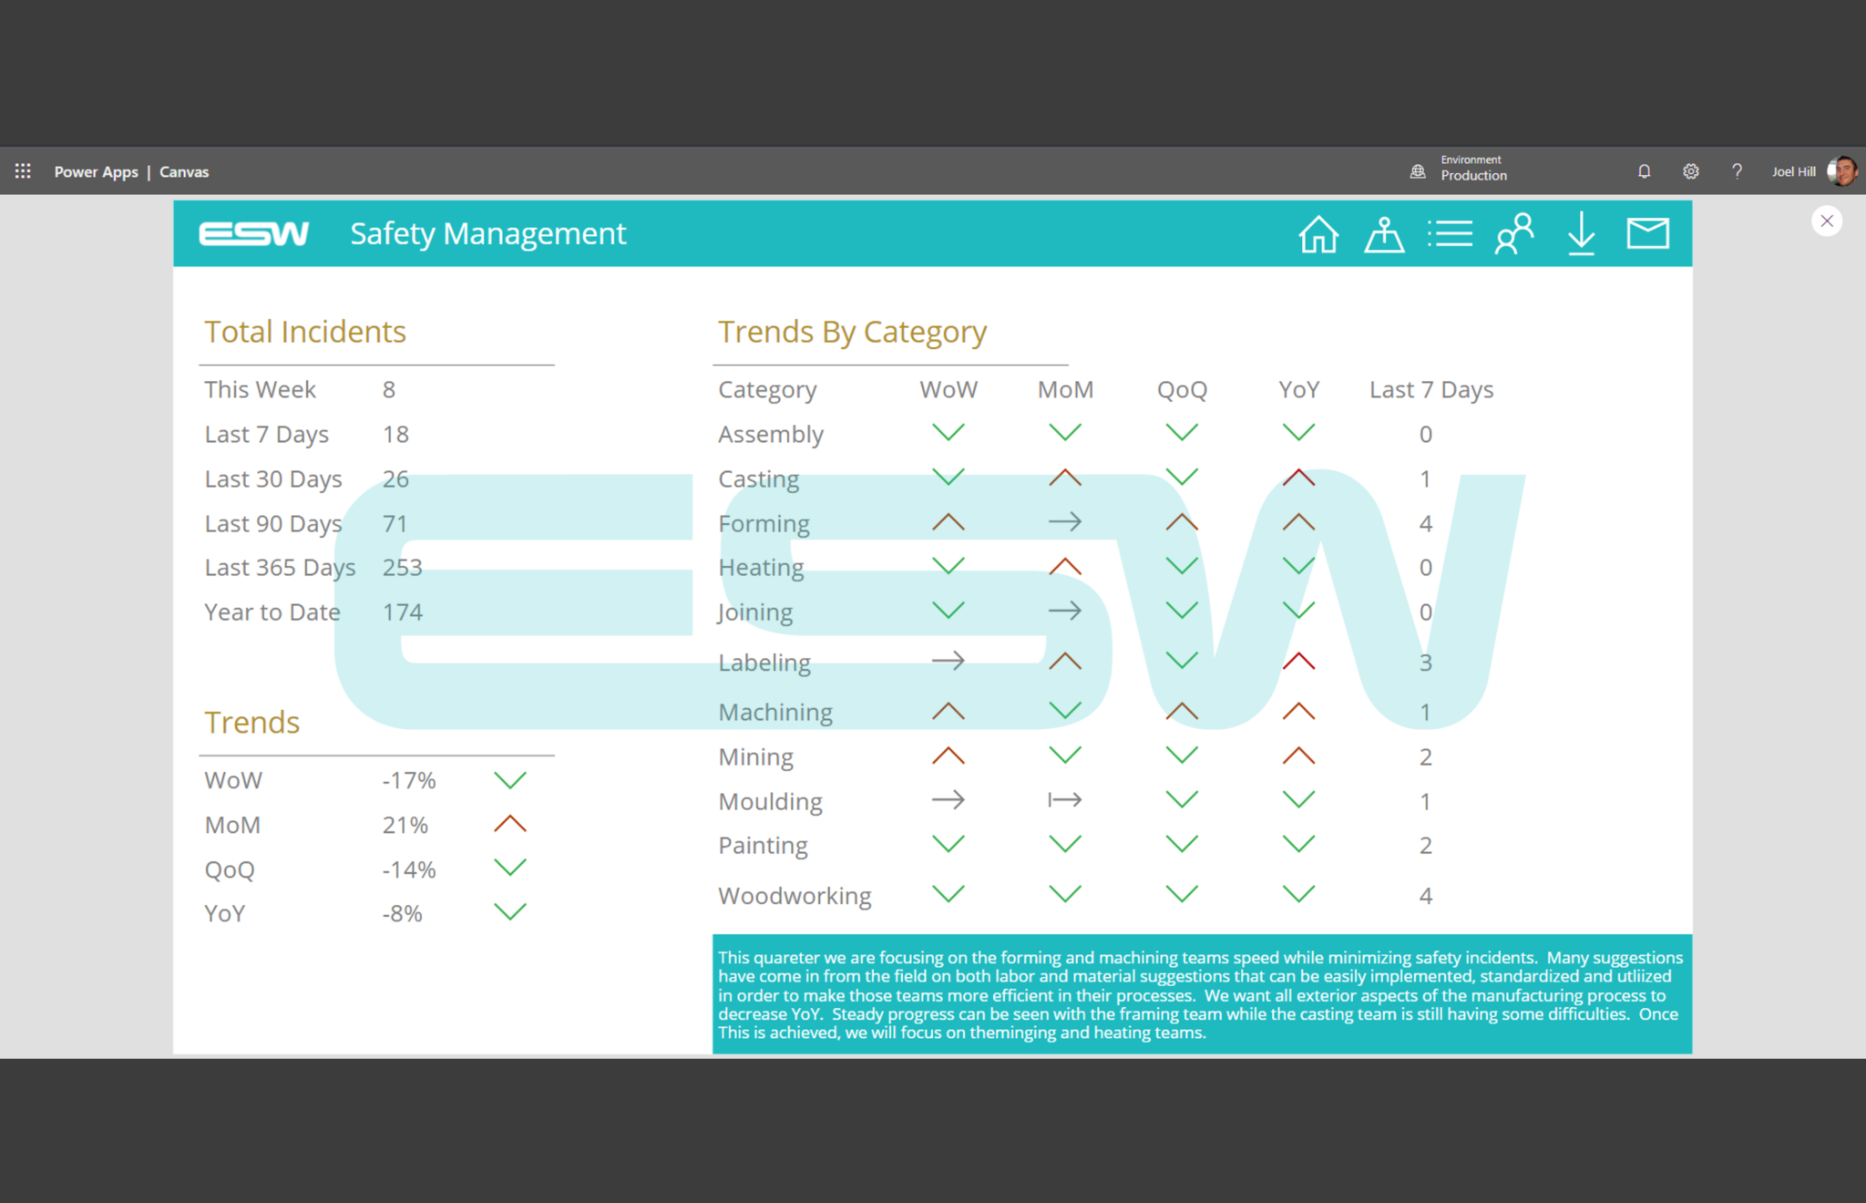Navigate to the Home screen icon
The height and width of the screenshot is (1203, 1866).
coord(1318,234)
